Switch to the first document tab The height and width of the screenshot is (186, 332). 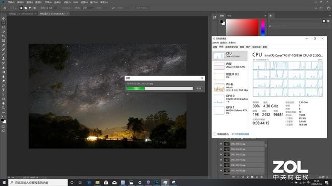[21, 14]
